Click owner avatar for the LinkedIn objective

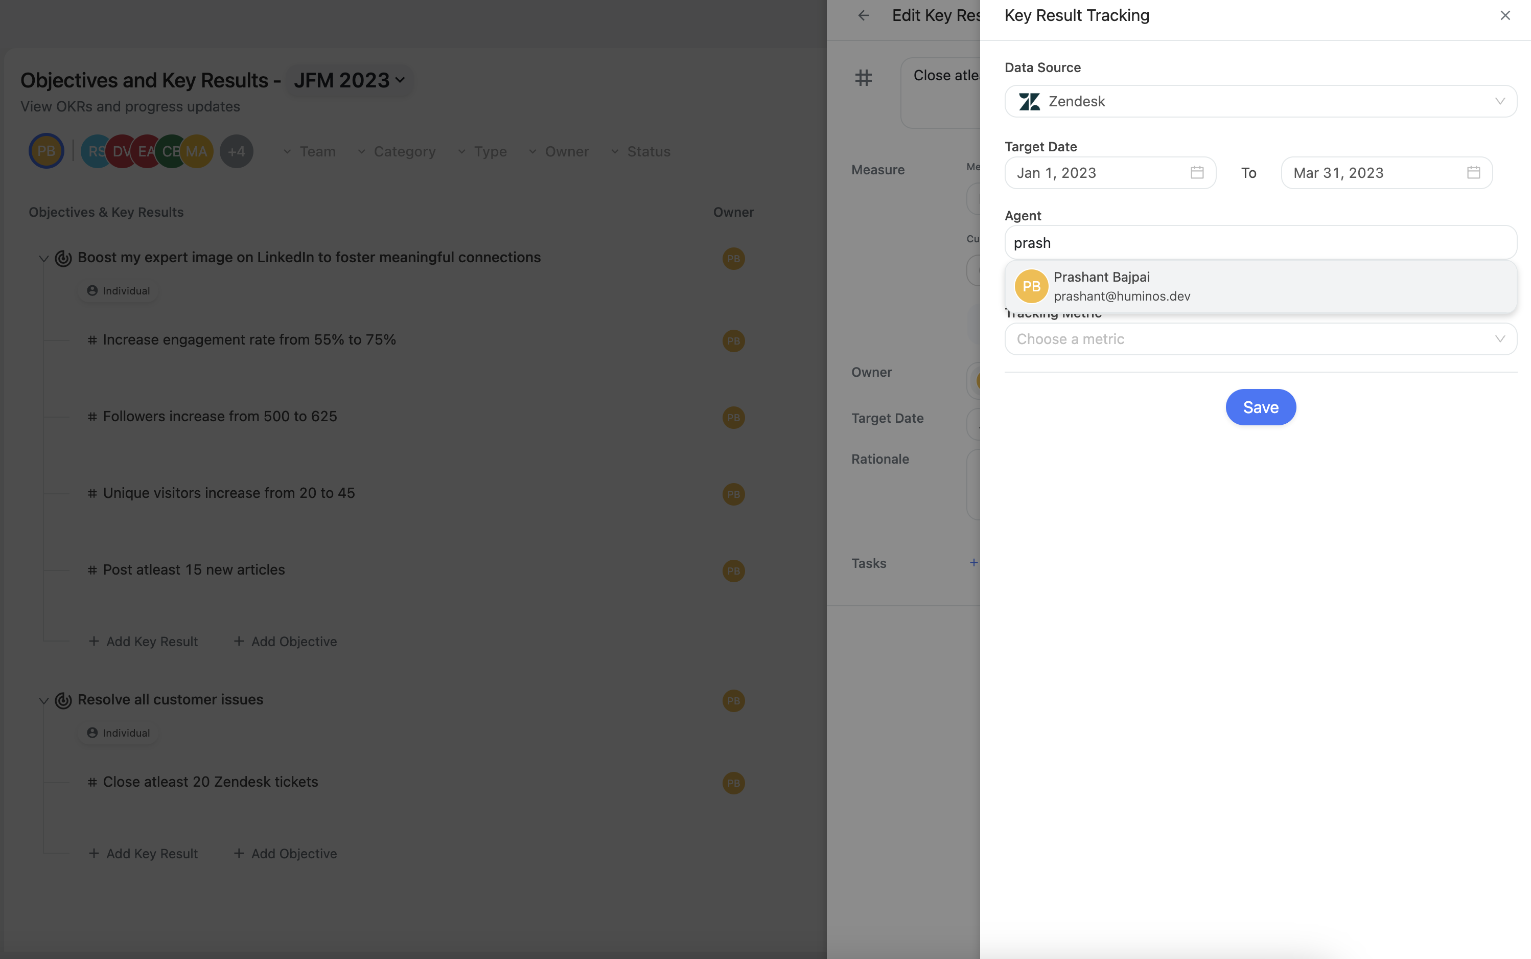(733, 258)
